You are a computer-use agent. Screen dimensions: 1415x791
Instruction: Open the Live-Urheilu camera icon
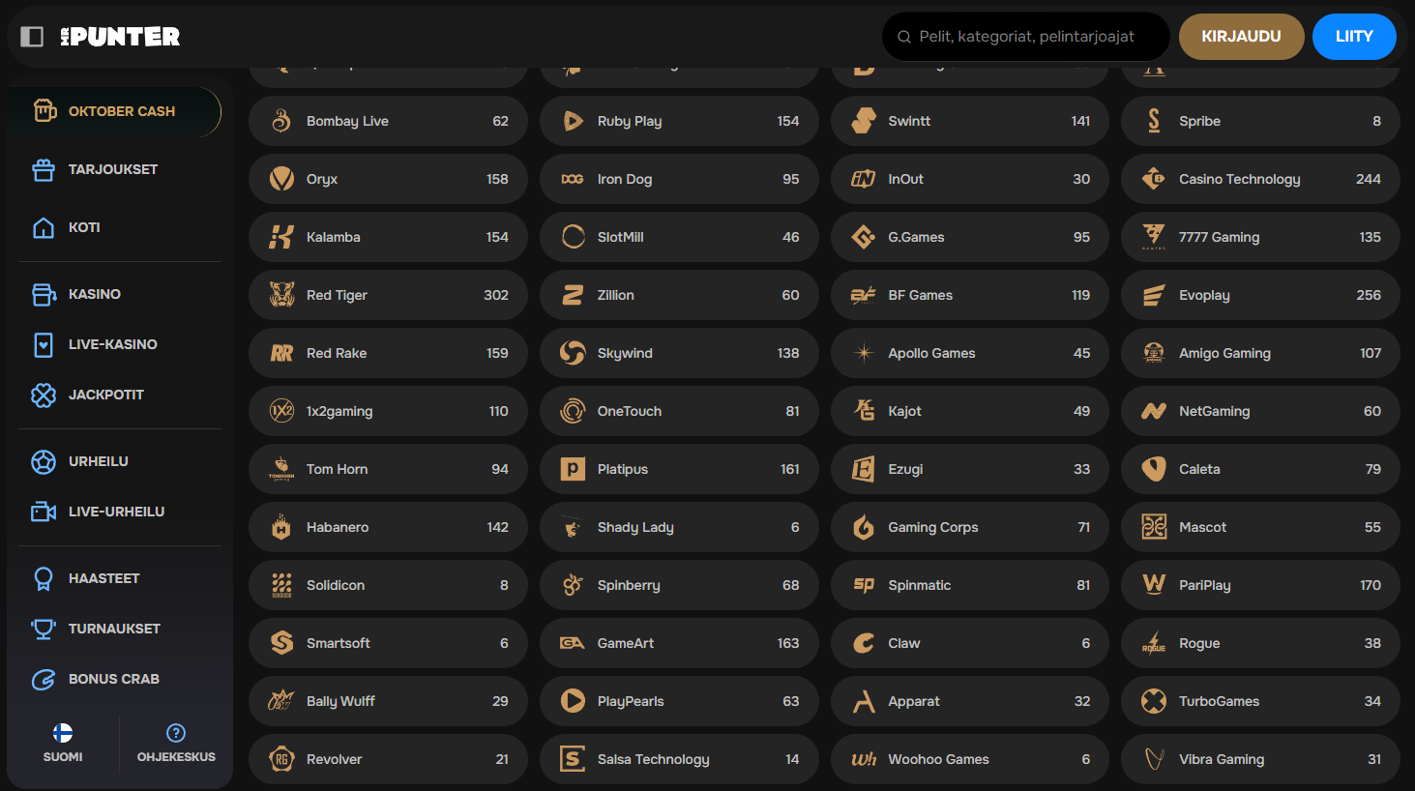pyautogui.click(x=44, y=512)
